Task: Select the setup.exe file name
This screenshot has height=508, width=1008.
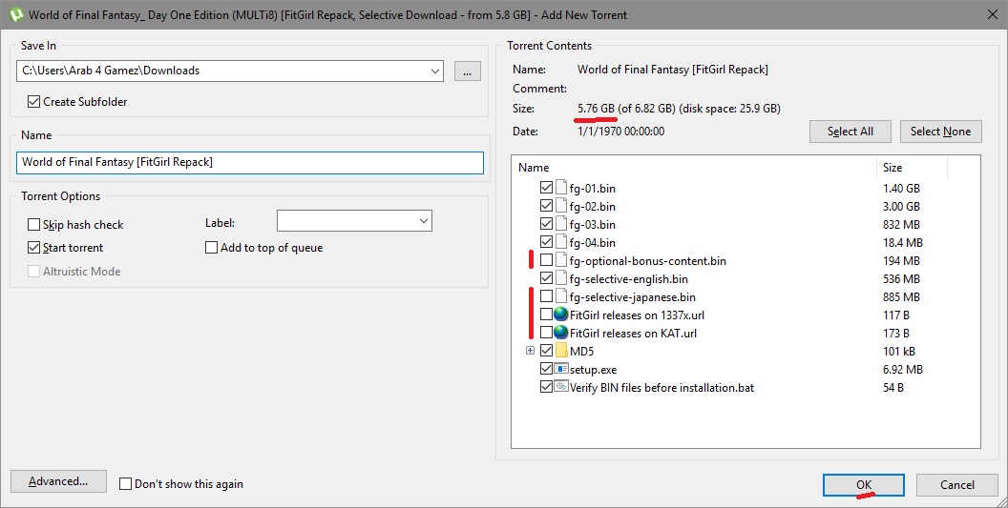Action: 593,369
